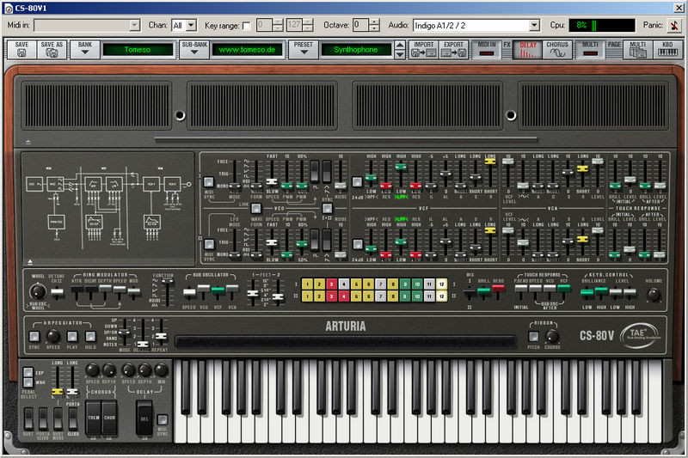Click the VCO channel I/II link button
This screenshot has height=458, width=688.
click(x=256, y=208)
